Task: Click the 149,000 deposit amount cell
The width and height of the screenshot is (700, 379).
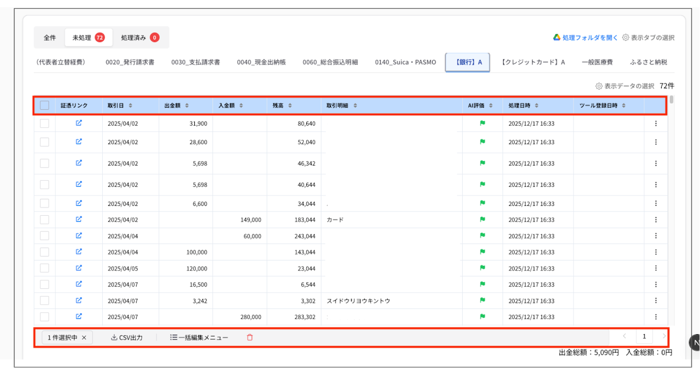Action: click(x=240, y=220)
